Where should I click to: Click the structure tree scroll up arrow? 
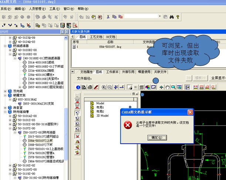(66, 38)
